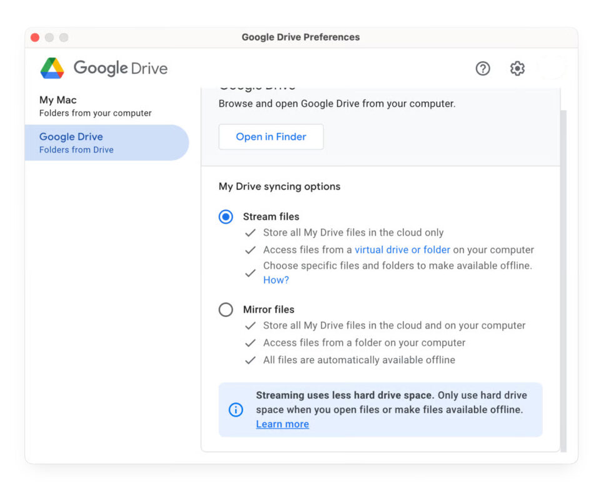Open the "virtual drive or folder" link
This screenshot has height=500, width=601.
pyautogui.click(x=402, y=249)
